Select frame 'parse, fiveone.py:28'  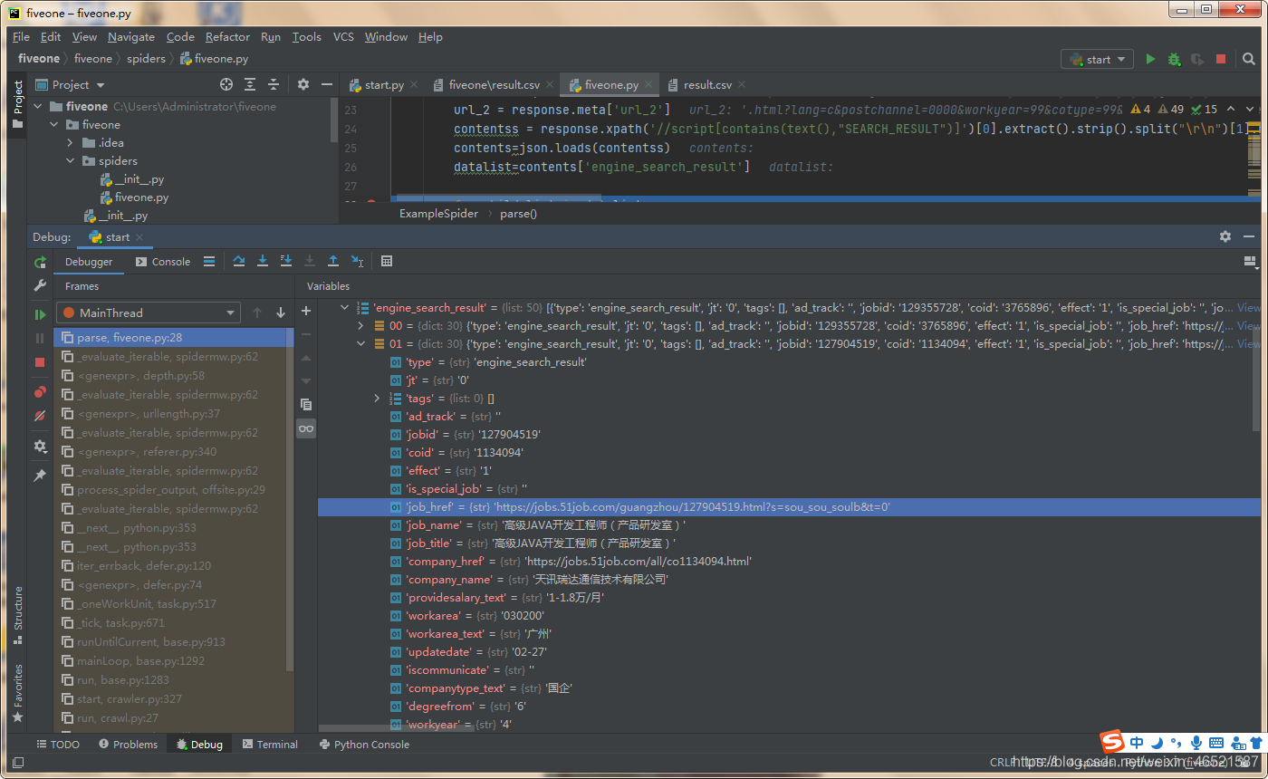pyautogui.click(x=174, y=337)
